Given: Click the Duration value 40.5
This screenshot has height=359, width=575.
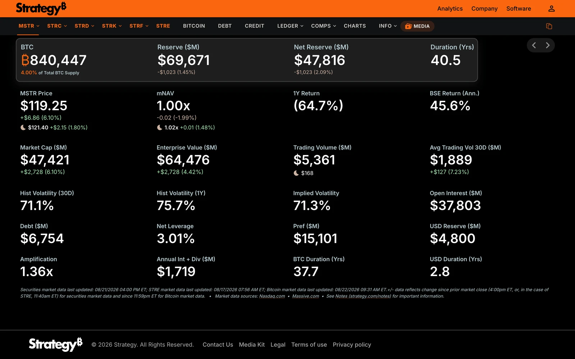Looking at the screenshot, I should tap(446, 60).
